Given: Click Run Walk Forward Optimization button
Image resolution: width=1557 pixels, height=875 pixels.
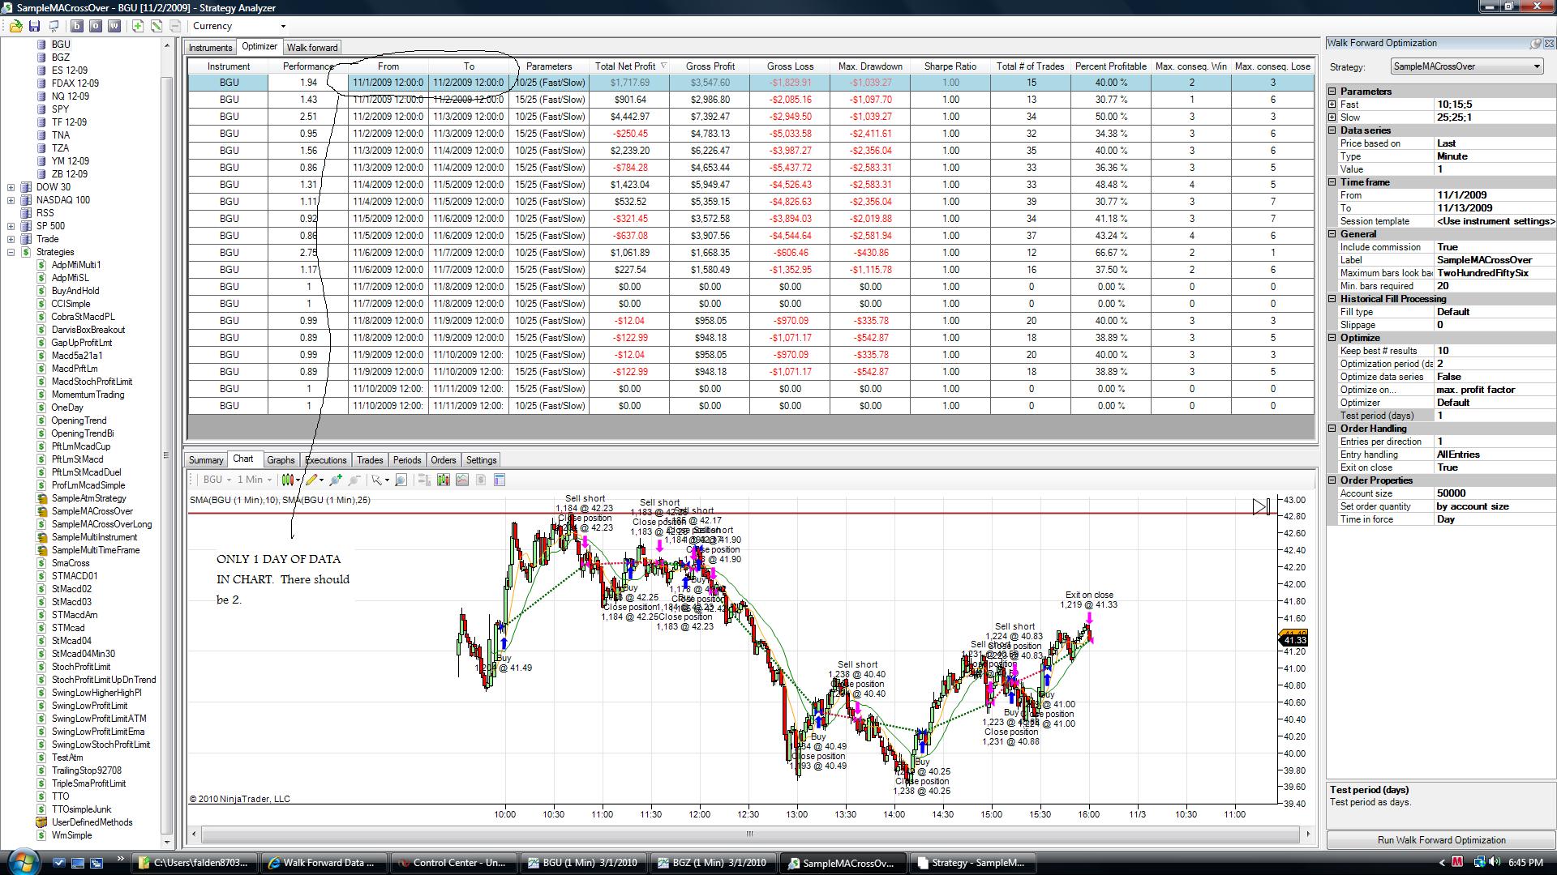Looking at the screenshot, I should point(1441,840).
